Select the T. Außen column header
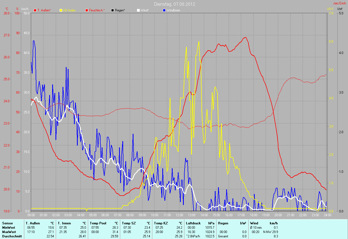The image size is (348, 239). click(x=33, y=223)
